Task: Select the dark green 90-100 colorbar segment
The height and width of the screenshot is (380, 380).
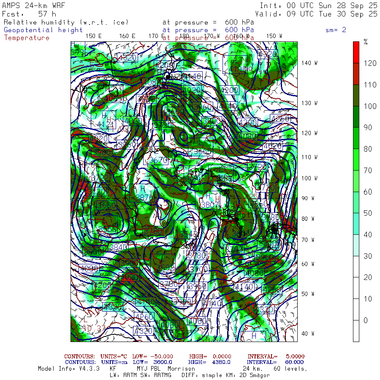Action: click(356, 117)
